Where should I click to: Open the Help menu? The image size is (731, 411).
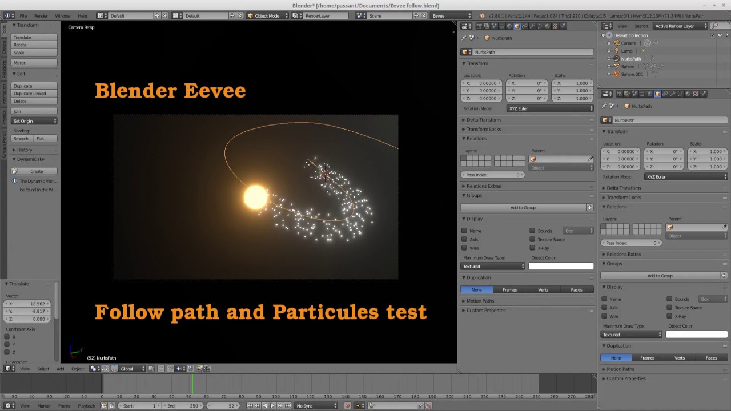(83, 15)
